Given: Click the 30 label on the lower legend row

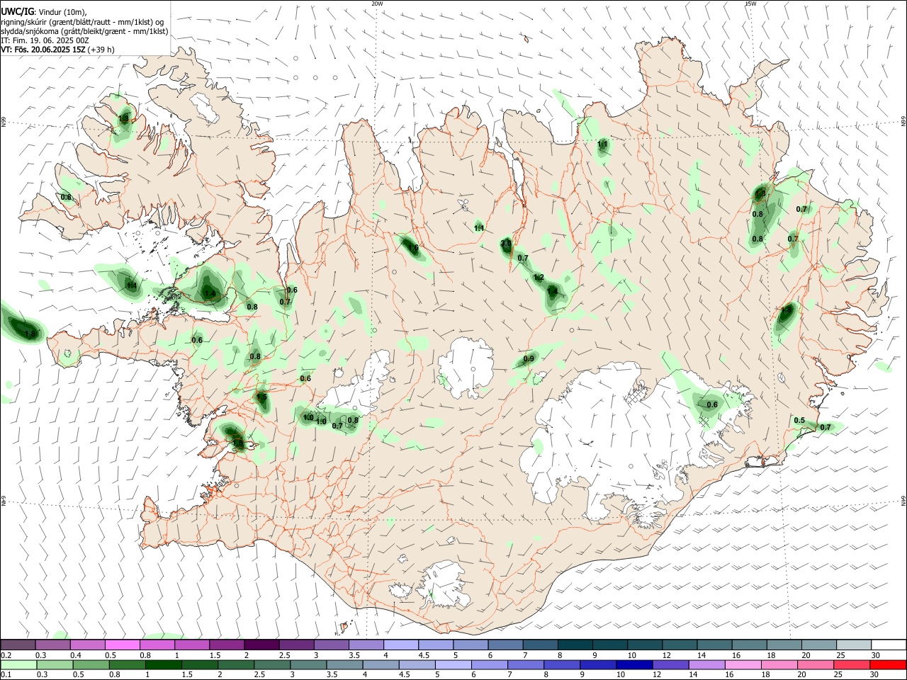Looking at the screenshot, I should click(x=875, y=675).
